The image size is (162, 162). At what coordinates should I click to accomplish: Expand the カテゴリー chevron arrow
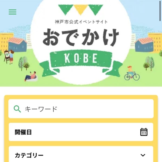(143, 155)
